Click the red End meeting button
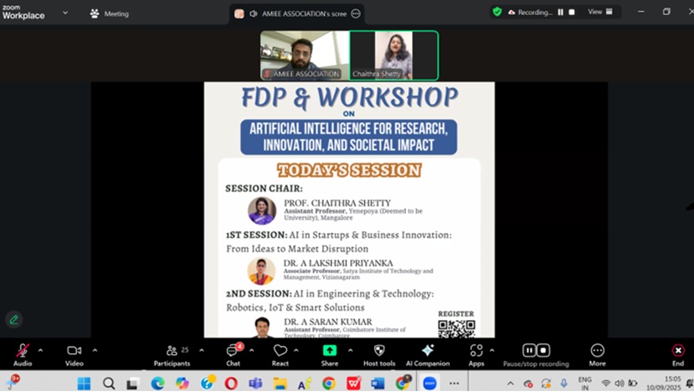The height and width of the screenshot is (392, 694). tap(677, 352)
